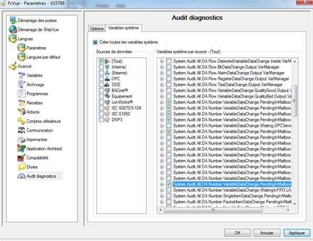Viewport: 313px width, 241px height.
Task: Expand the RegisterDataChange.Output.VarManager node
Action: (161, 79)
